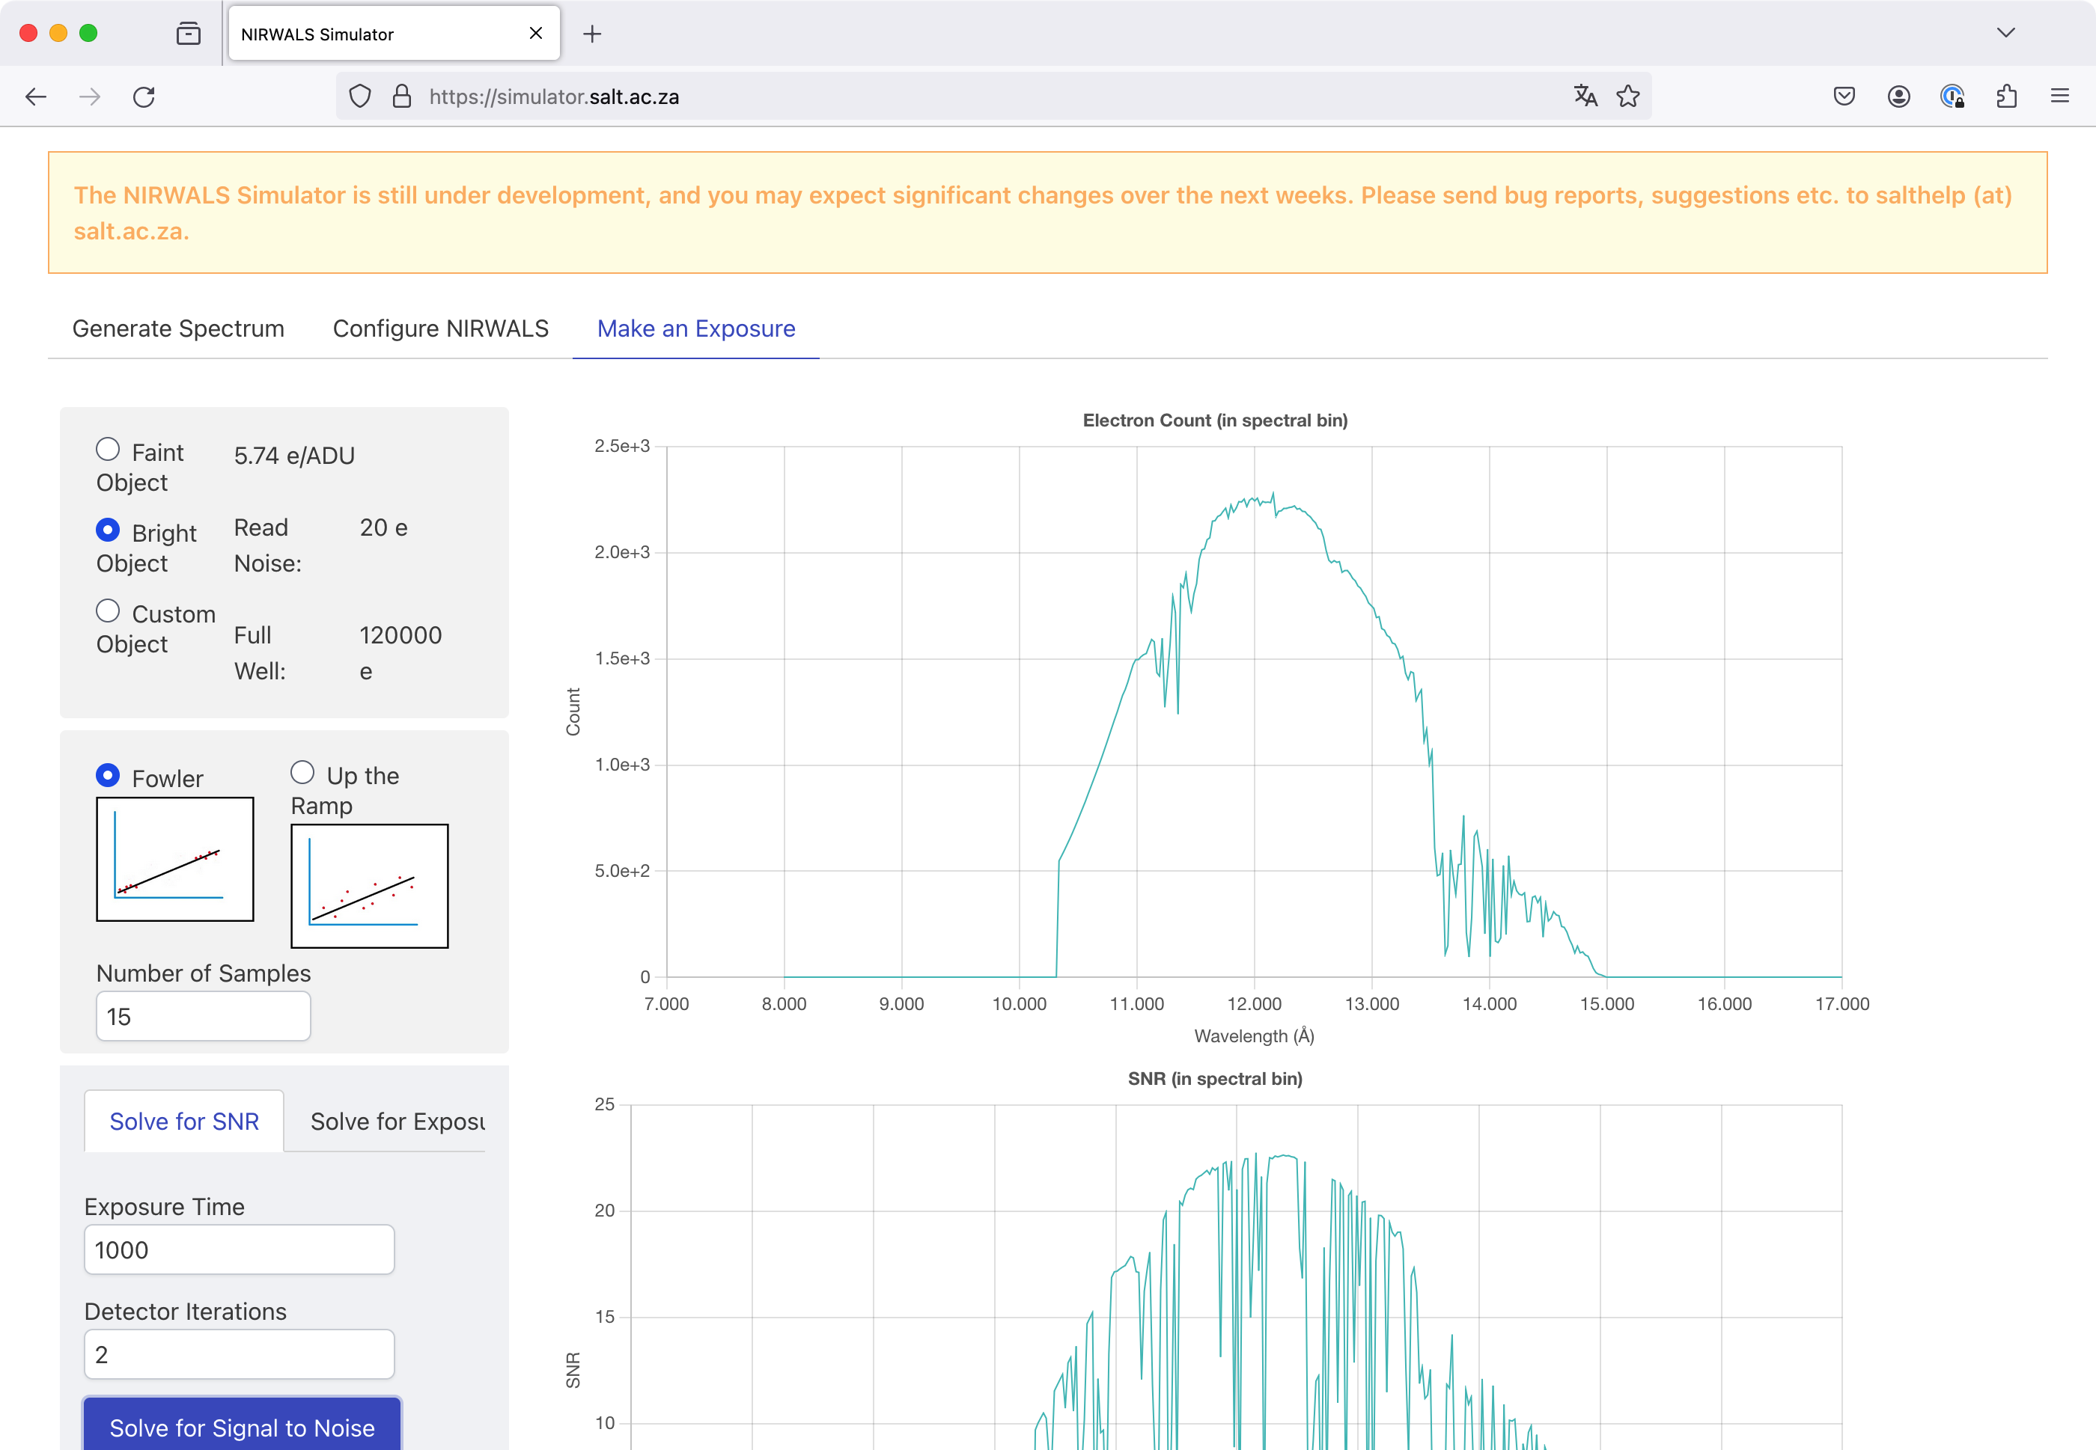Open the Extensions puzzle icon

pyautogui.click(x=2006, y=97)
